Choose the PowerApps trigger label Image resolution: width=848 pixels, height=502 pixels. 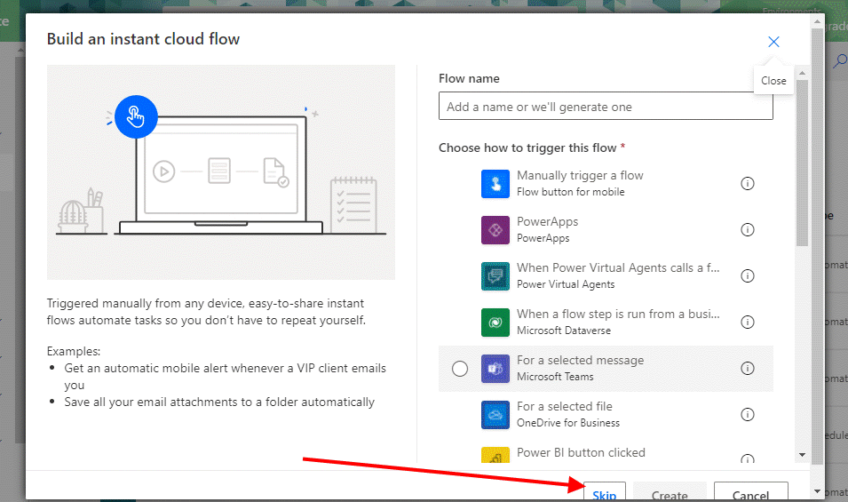point(547,221)
